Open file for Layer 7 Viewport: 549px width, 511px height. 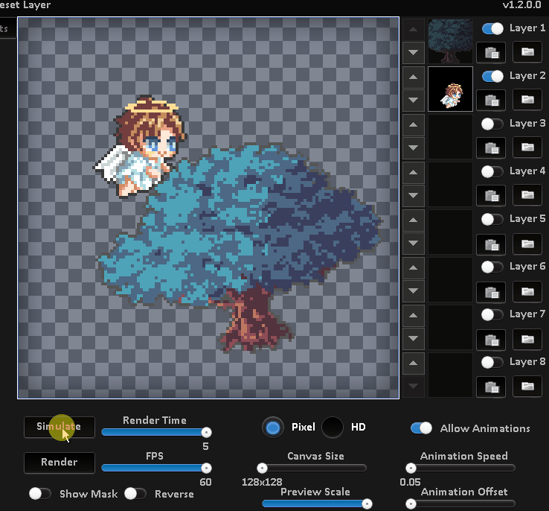point(527,339)
